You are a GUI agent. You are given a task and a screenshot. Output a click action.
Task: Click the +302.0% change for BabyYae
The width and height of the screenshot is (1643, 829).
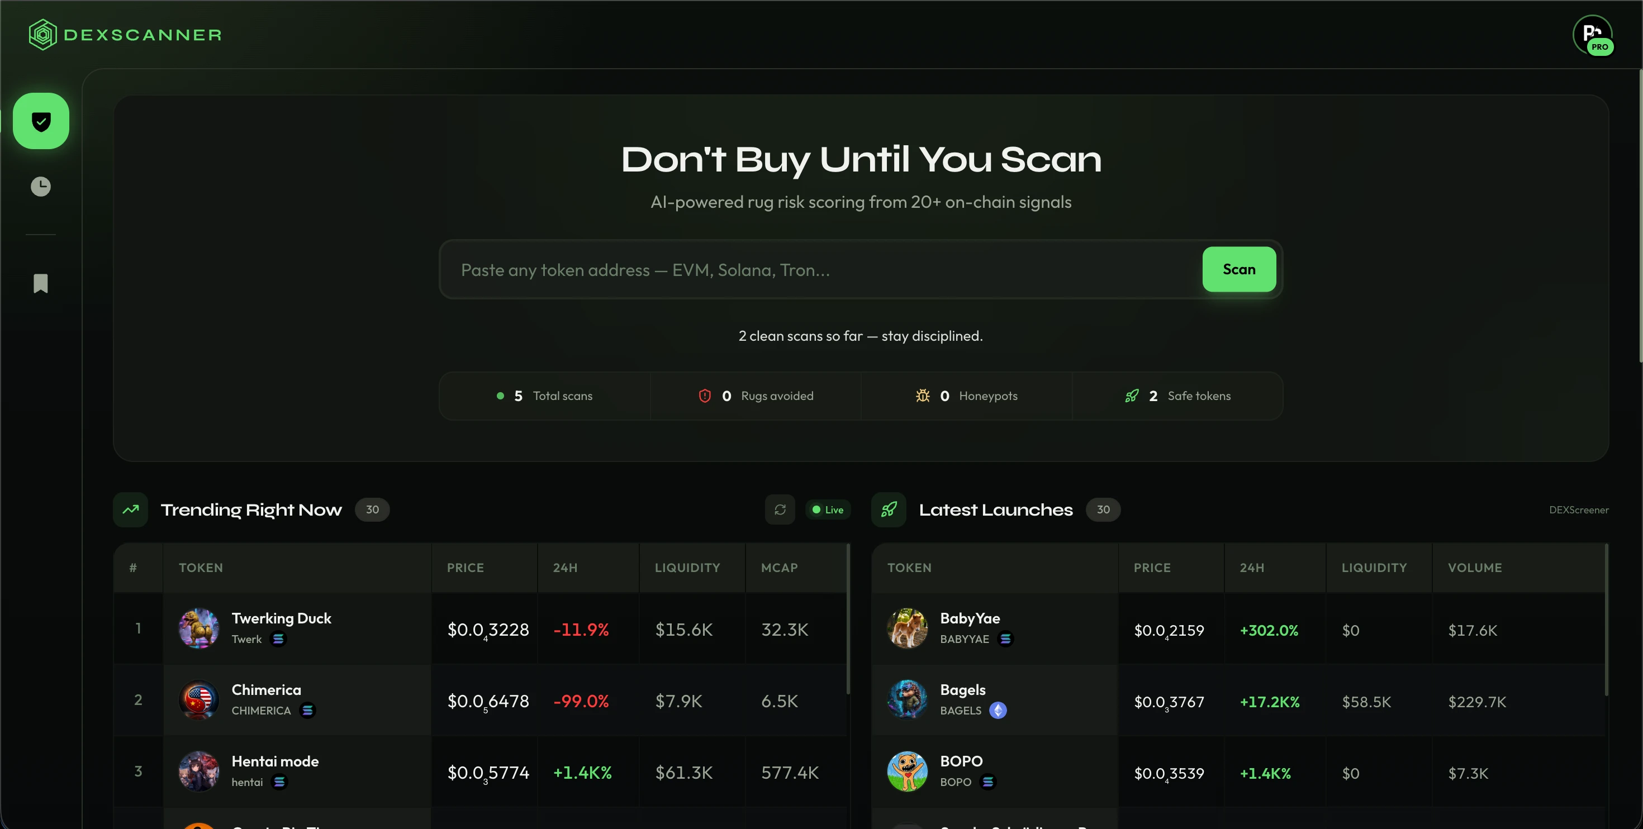pos(1269,630)
